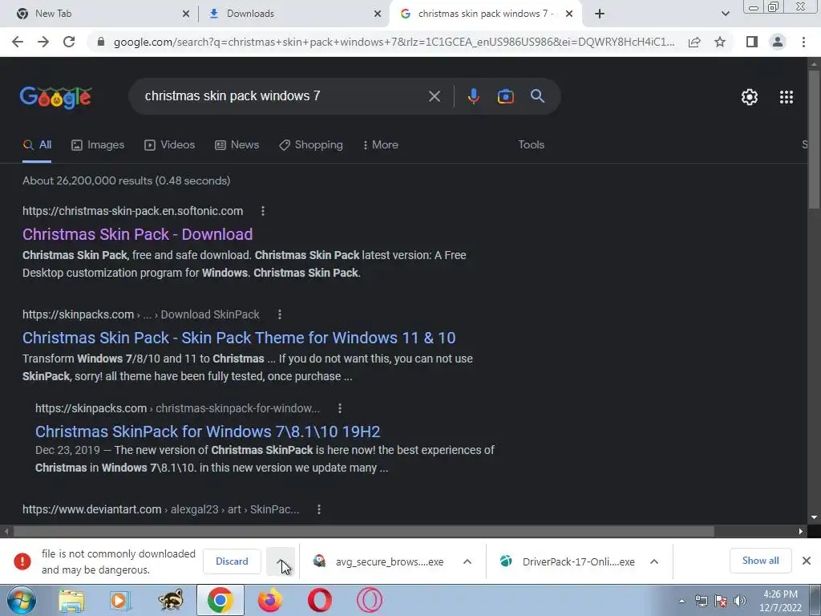This screenshot has height=616, width=821.
Task: View site info via the padlock icon
Action: [101, 42]
